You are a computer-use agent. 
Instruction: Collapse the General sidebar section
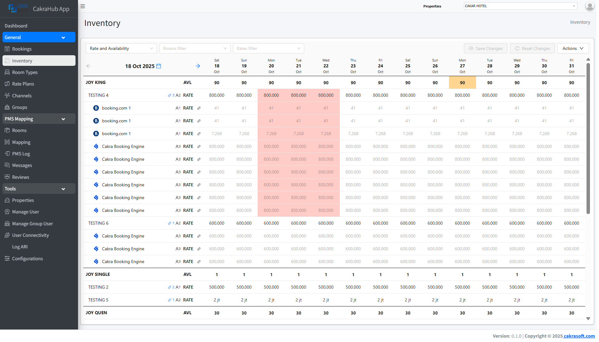pyautogui.click(x=39, y=37)
